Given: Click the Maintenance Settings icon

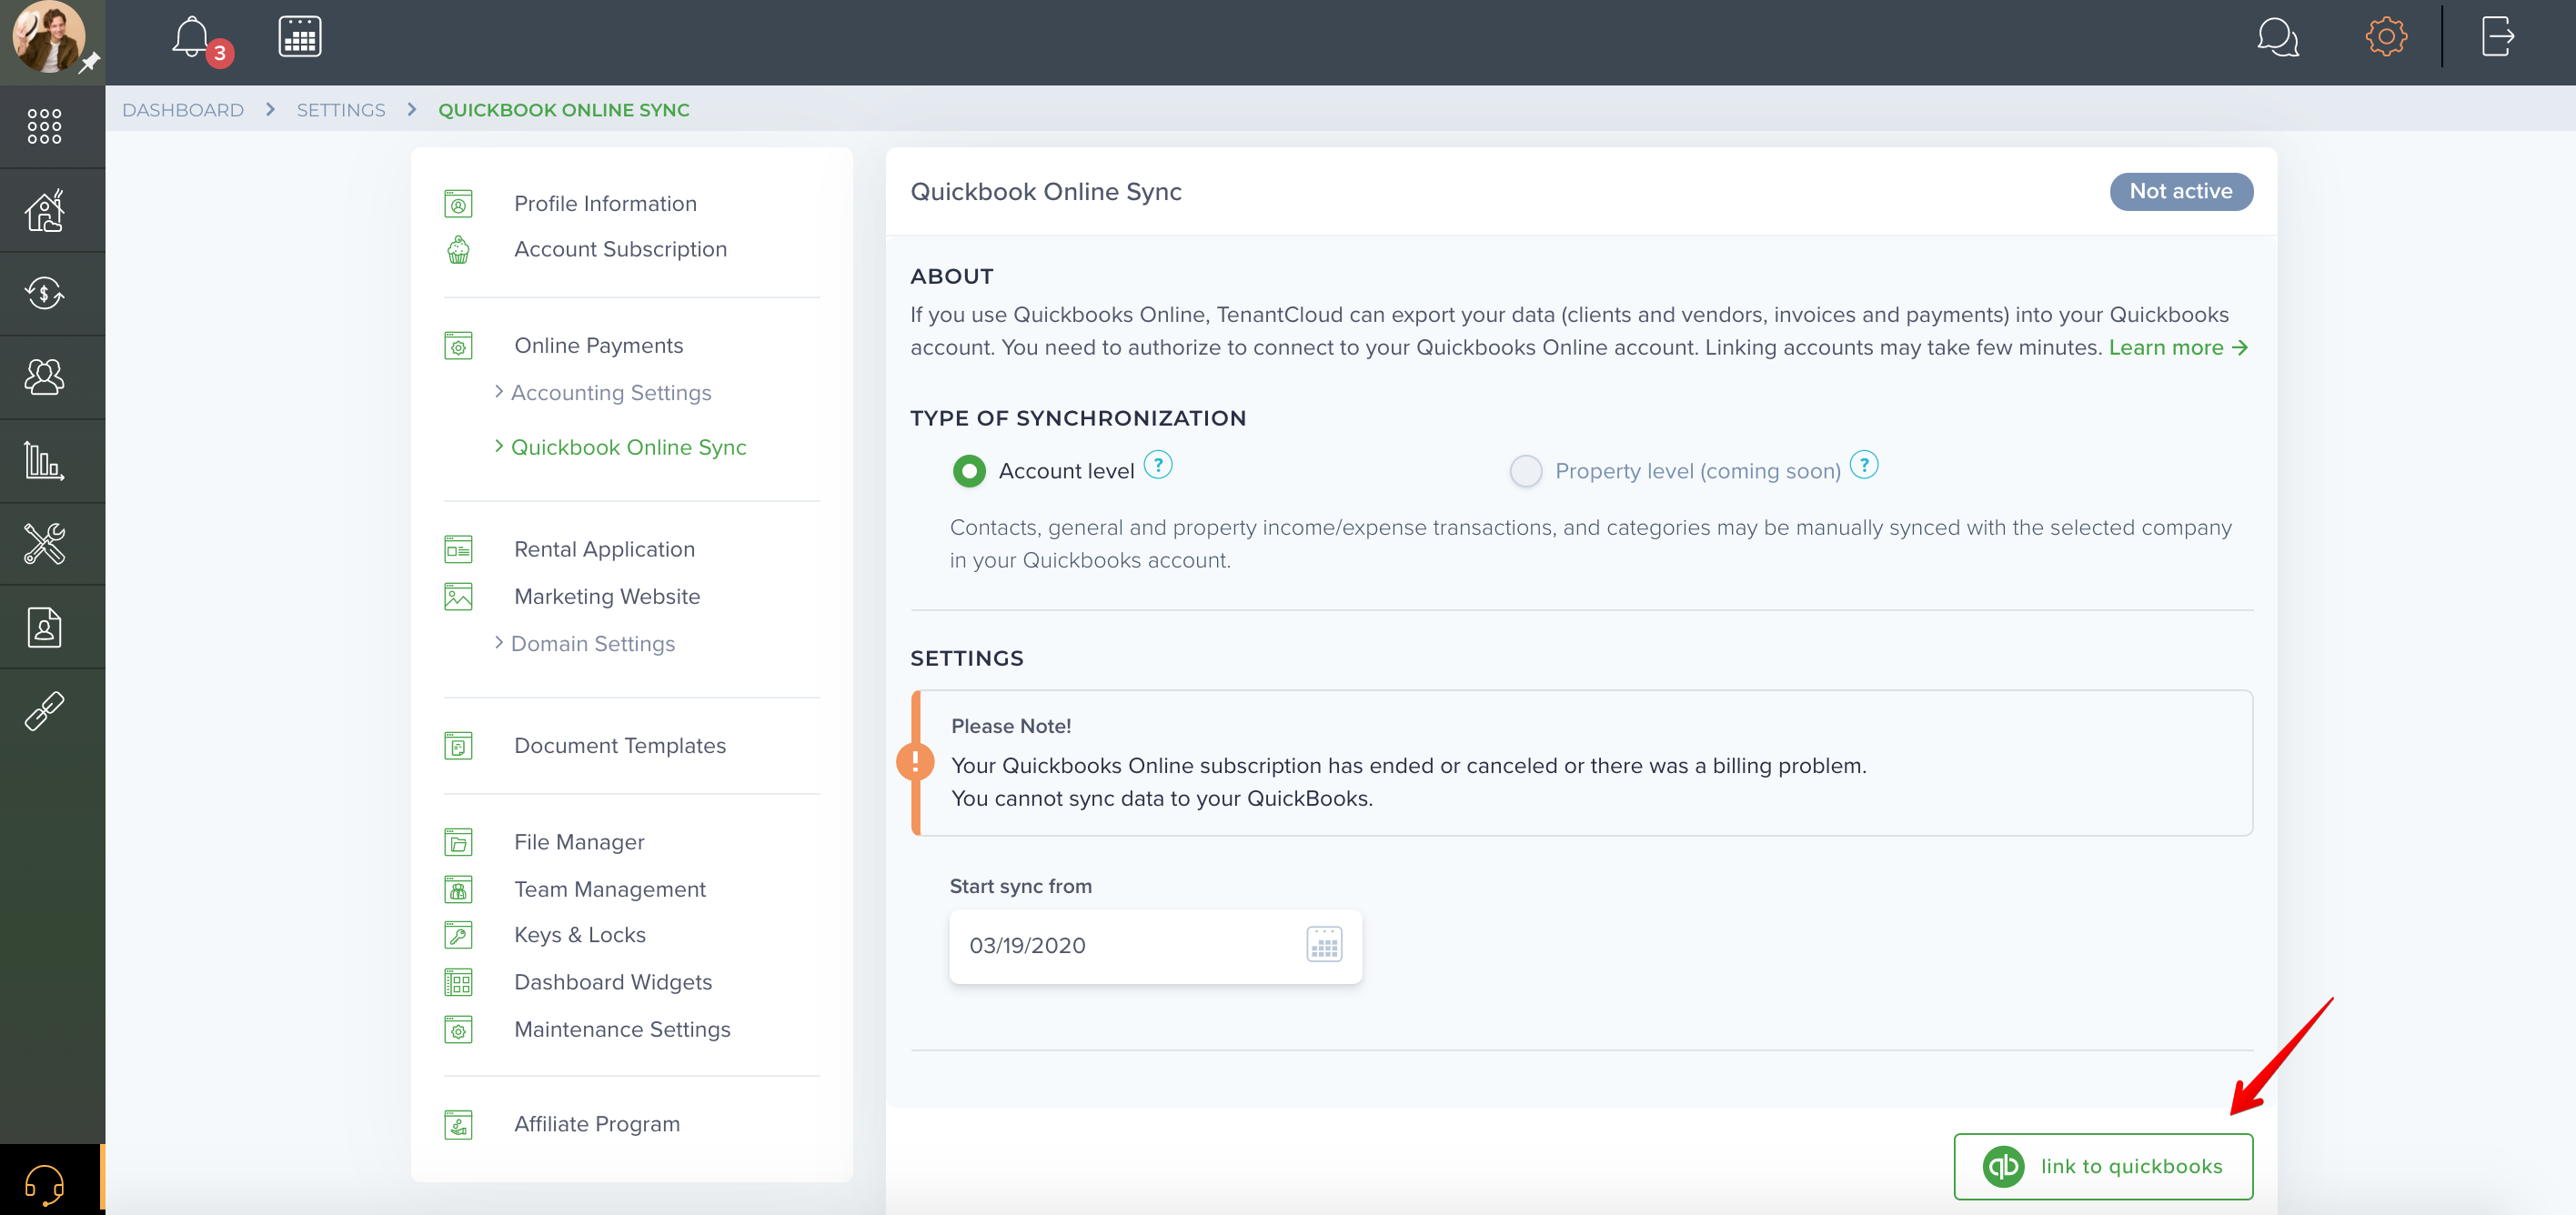Looking at the screenshot, I should [458, 1030].
